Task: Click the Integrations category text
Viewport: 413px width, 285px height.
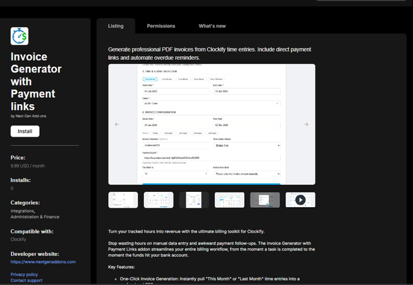Action: [23, 211]
